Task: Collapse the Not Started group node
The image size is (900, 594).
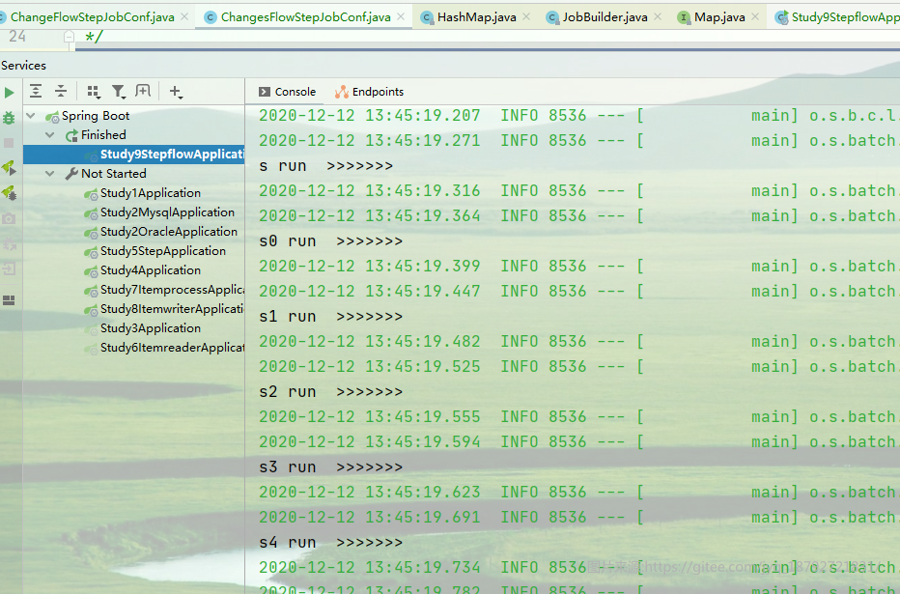Action: (50, 173)
